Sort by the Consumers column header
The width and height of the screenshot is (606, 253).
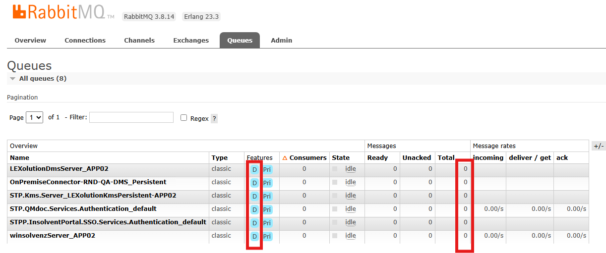(304, 157)
